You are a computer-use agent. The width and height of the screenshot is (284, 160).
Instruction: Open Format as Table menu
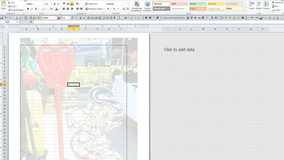147,7
